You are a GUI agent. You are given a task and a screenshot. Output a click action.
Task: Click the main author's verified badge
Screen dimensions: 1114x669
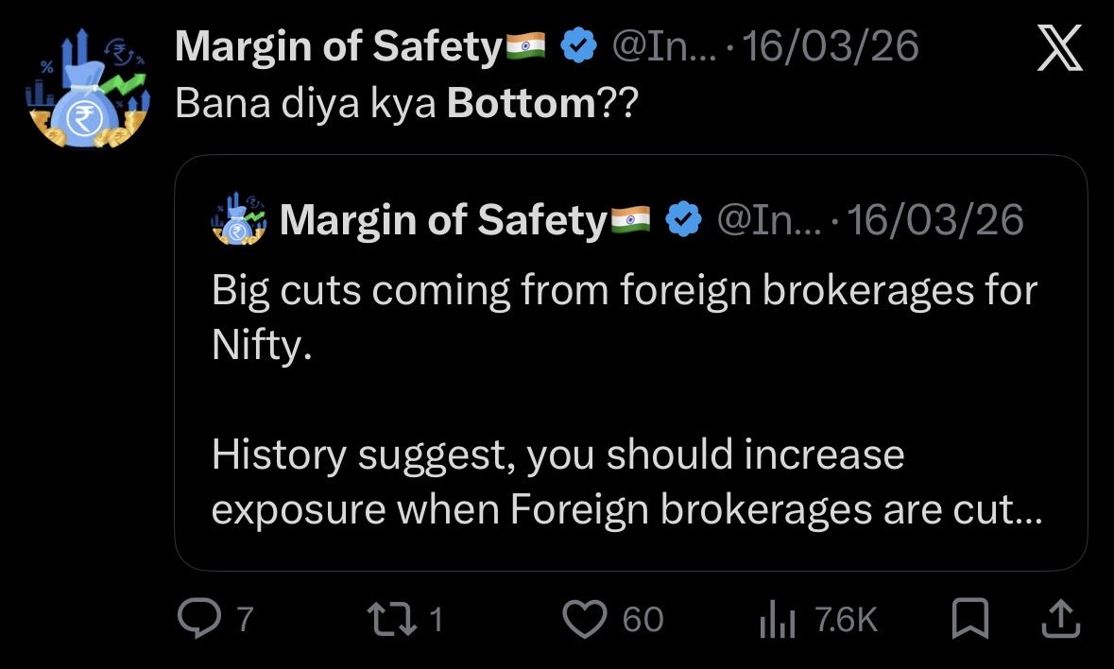[578, 46]
